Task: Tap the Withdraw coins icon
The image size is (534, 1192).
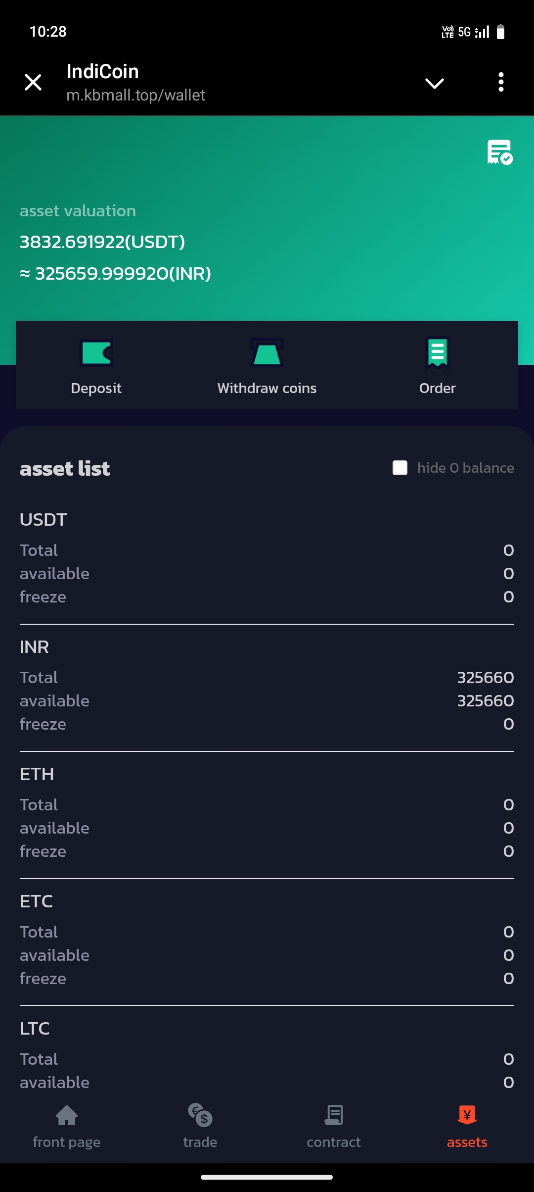Action: pos(267,353)
